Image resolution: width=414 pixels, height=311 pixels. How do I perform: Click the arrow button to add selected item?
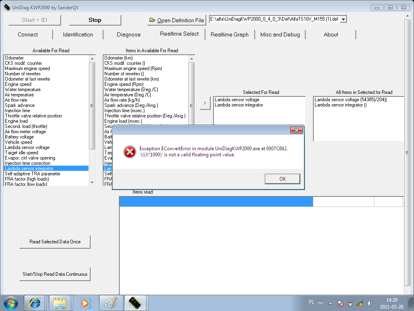tap(205, 103)
